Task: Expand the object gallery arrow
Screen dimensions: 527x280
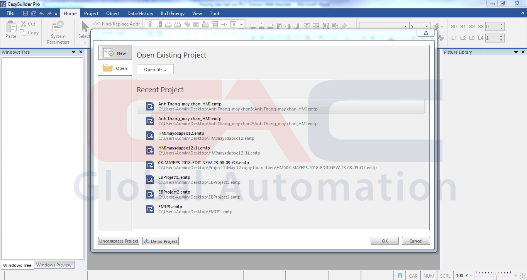Action: coord(241,24)
